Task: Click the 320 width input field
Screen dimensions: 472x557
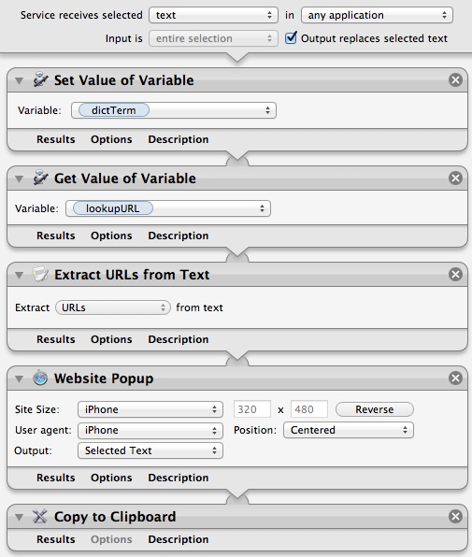Action: click(x=252, y=409)
